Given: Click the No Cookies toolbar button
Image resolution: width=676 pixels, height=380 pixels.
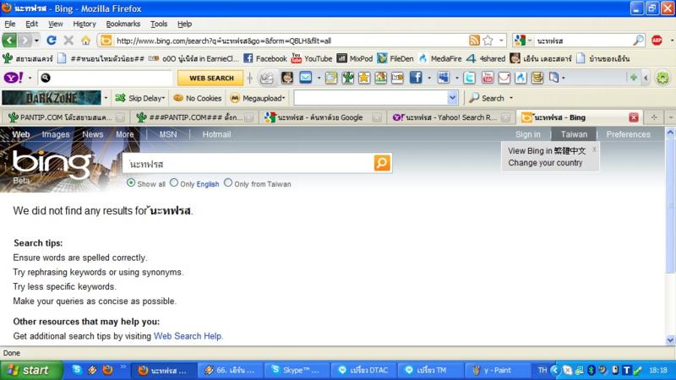Looking at the screenshot, I should point(198,98).
